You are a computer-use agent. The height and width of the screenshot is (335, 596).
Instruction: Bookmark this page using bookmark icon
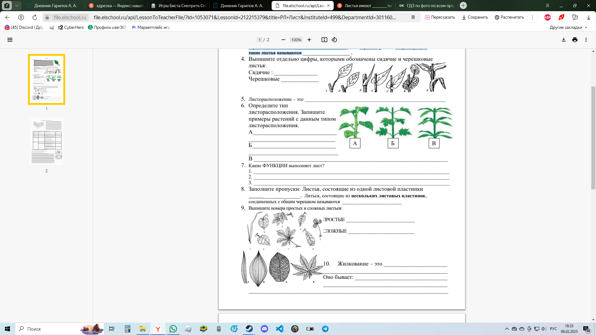tap(413, 17)
